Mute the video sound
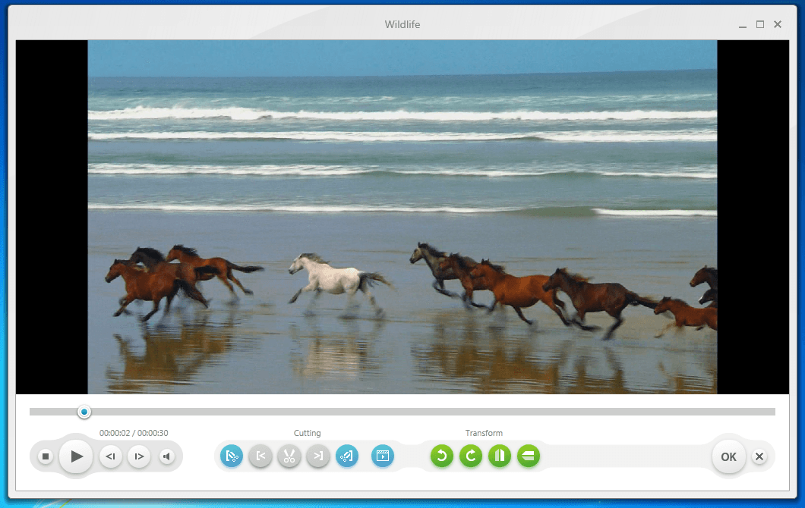The height and width of the screenshot is (508, 805). [x=167, y=456]
